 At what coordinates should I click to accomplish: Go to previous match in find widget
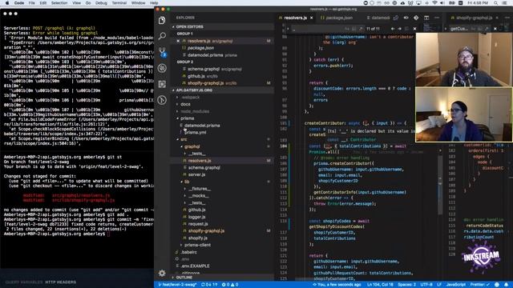[393, 29]
